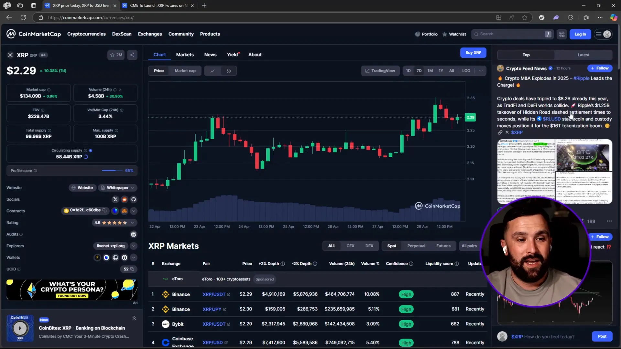This screenshot has width=621, height=349.
Task: Select the 1D chart range
Action: coord(408,71)
